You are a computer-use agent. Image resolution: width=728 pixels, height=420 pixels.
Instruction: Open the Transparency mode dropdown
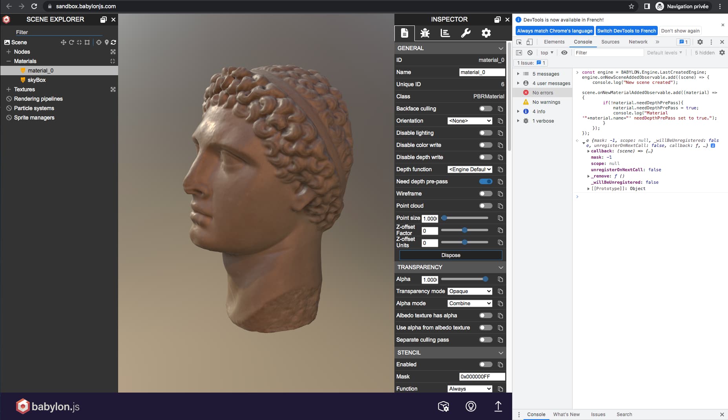click(x=470, y=291)
